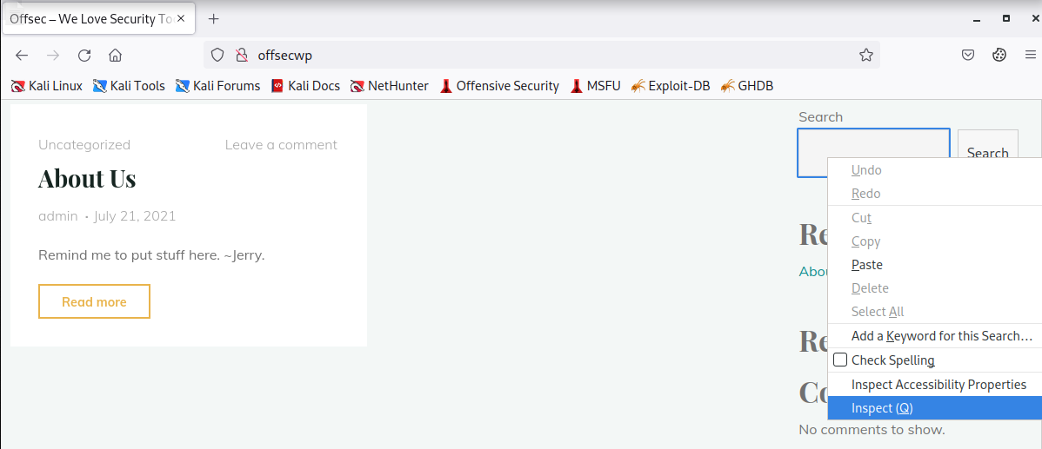
Task: Click the tracking protection shield icon
Action: click(217, 55)
